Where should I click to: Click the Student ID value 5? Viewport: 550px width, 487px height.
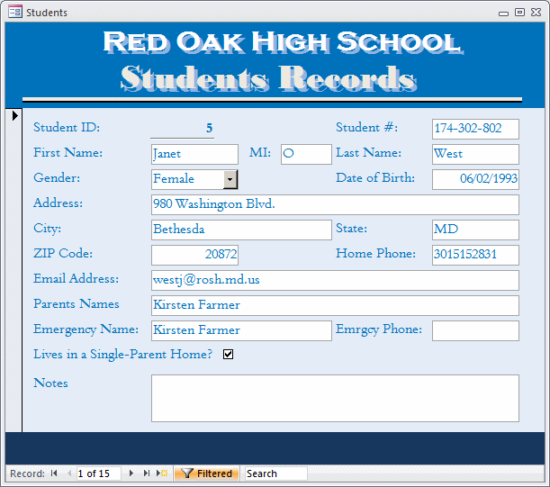pos(183,129)
